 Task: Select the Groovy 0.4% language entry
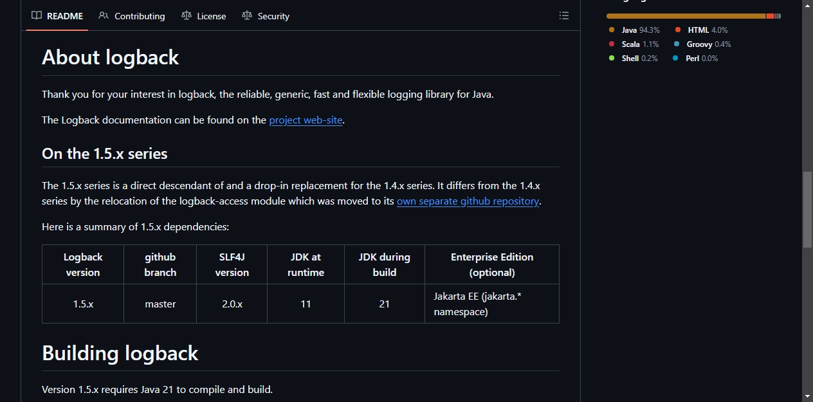coord(702,44)
